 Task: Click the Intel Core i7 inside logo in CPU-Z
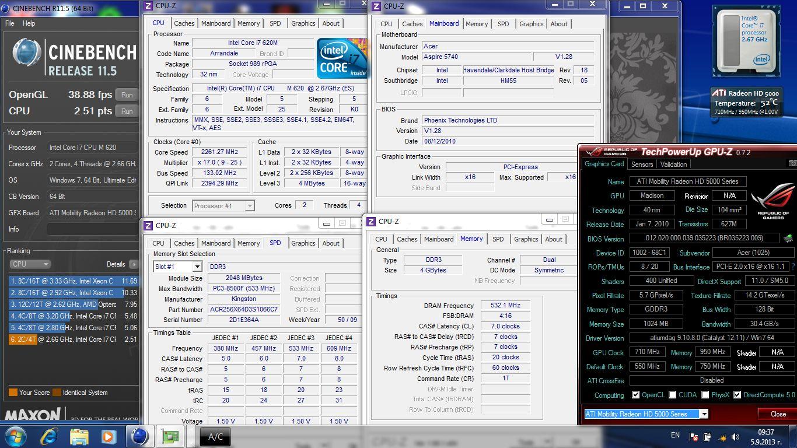click(342, 58)
